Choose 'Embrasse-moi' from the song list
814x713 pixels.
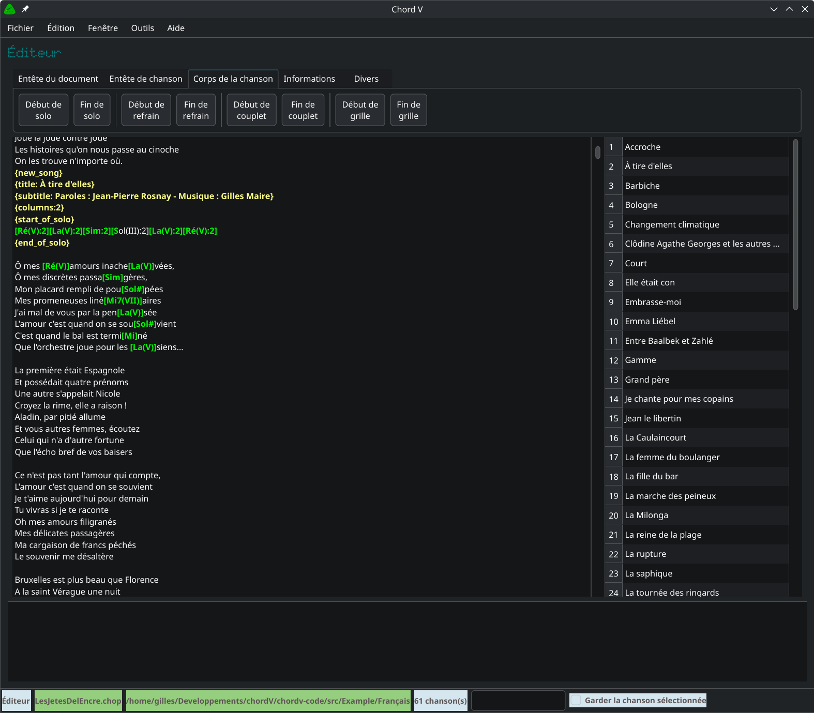pyautogui.click(x=653, y=302)
